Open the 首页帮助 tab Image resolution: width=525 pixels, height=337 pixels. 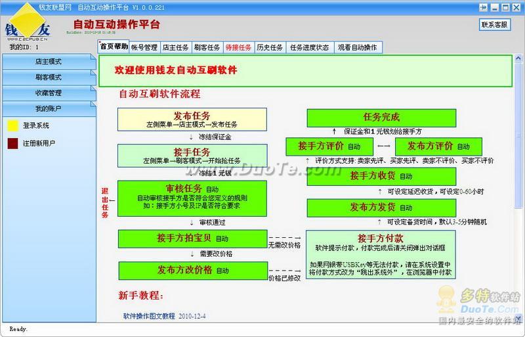pyautogui.click(x=114, y=47)
